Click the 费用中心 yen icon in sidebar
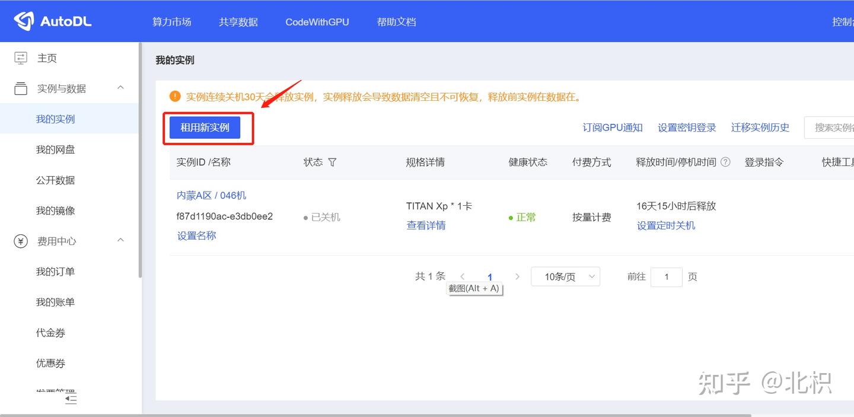The height and width of the screenshot is (417, 854). pos(21,241)
